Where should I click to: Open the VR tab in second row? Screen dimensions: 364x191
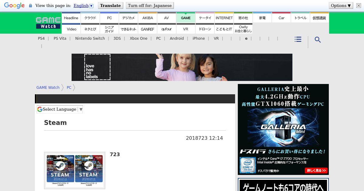click(x=186, y=29)
